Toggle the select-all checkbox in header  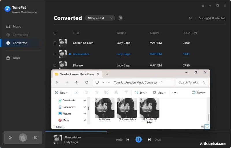[55, 33]
